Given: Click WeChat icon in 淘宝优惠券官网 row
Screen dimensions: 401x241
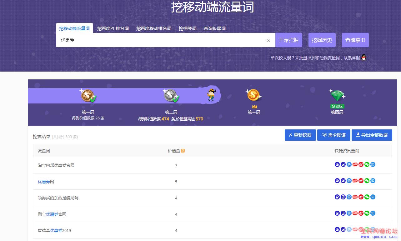Looking at the screenshot, I should (367, 213).
